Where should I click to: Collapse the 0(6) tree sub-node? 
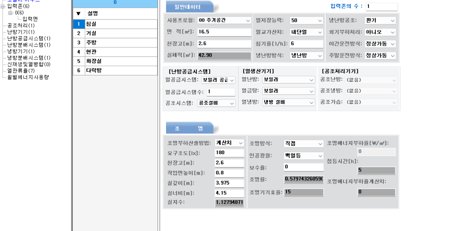10,13
